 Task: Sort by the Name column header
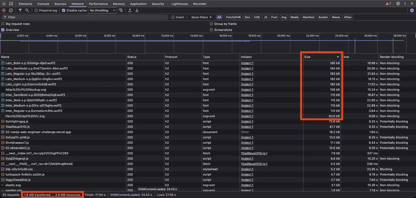tap(63, 57)
